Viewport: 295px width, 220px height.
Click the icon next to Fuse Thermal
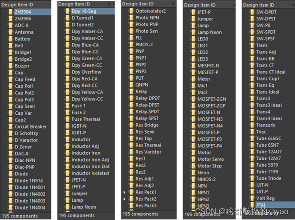(67, 119)
